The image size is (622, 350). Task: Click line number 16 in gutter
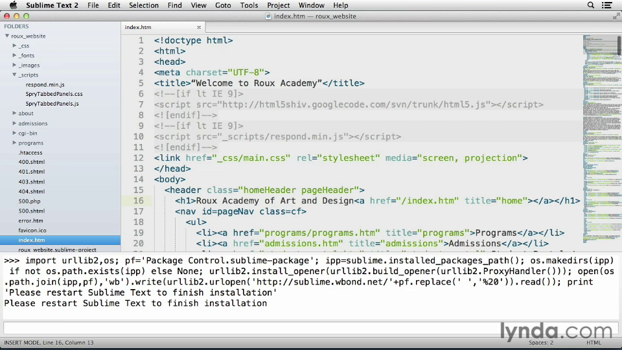pyautogui.click(x=139, y=201)
